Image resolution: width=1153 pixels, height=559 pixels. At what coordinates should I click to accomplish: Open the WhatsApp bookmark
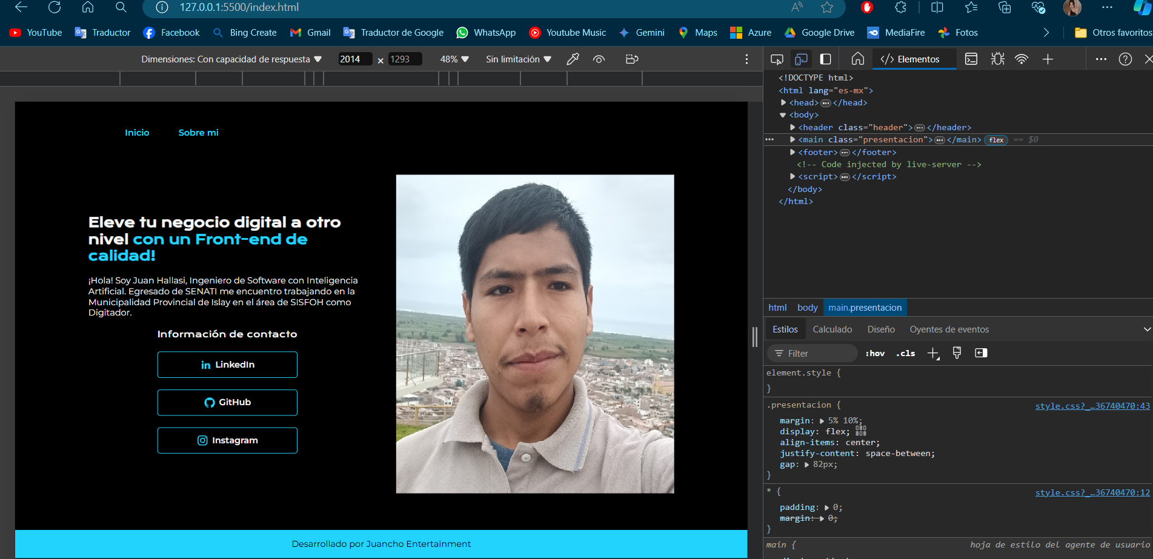click(x=486, y=33)
